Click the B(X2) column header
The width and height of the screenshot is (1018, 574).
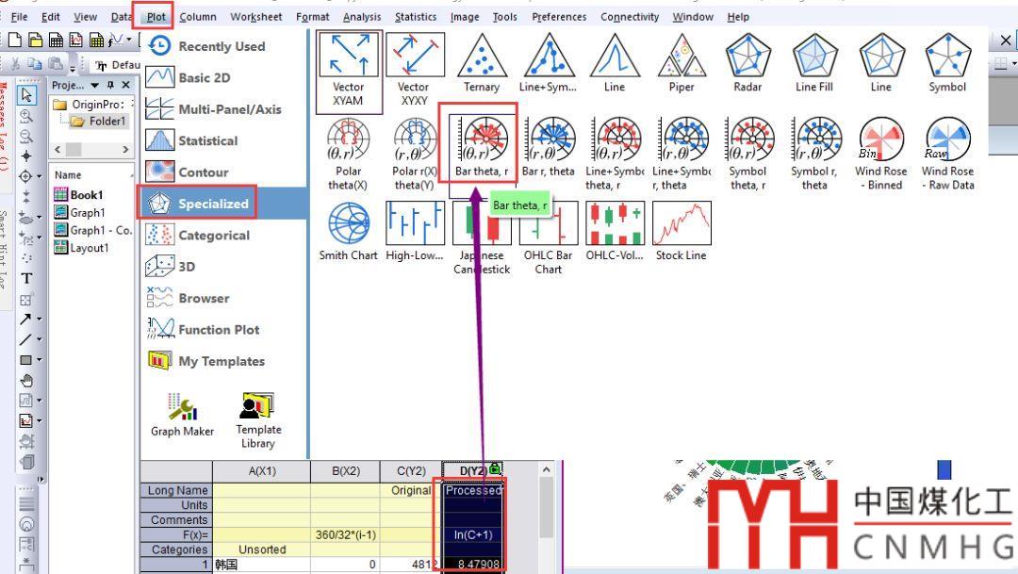[x=345, y=470]
